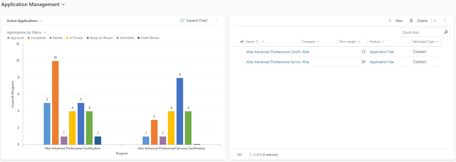Image resolution: width=456 pixels, height=162 pixels.
Task: Open the Product column dropdown
Action: pos(383,42)
